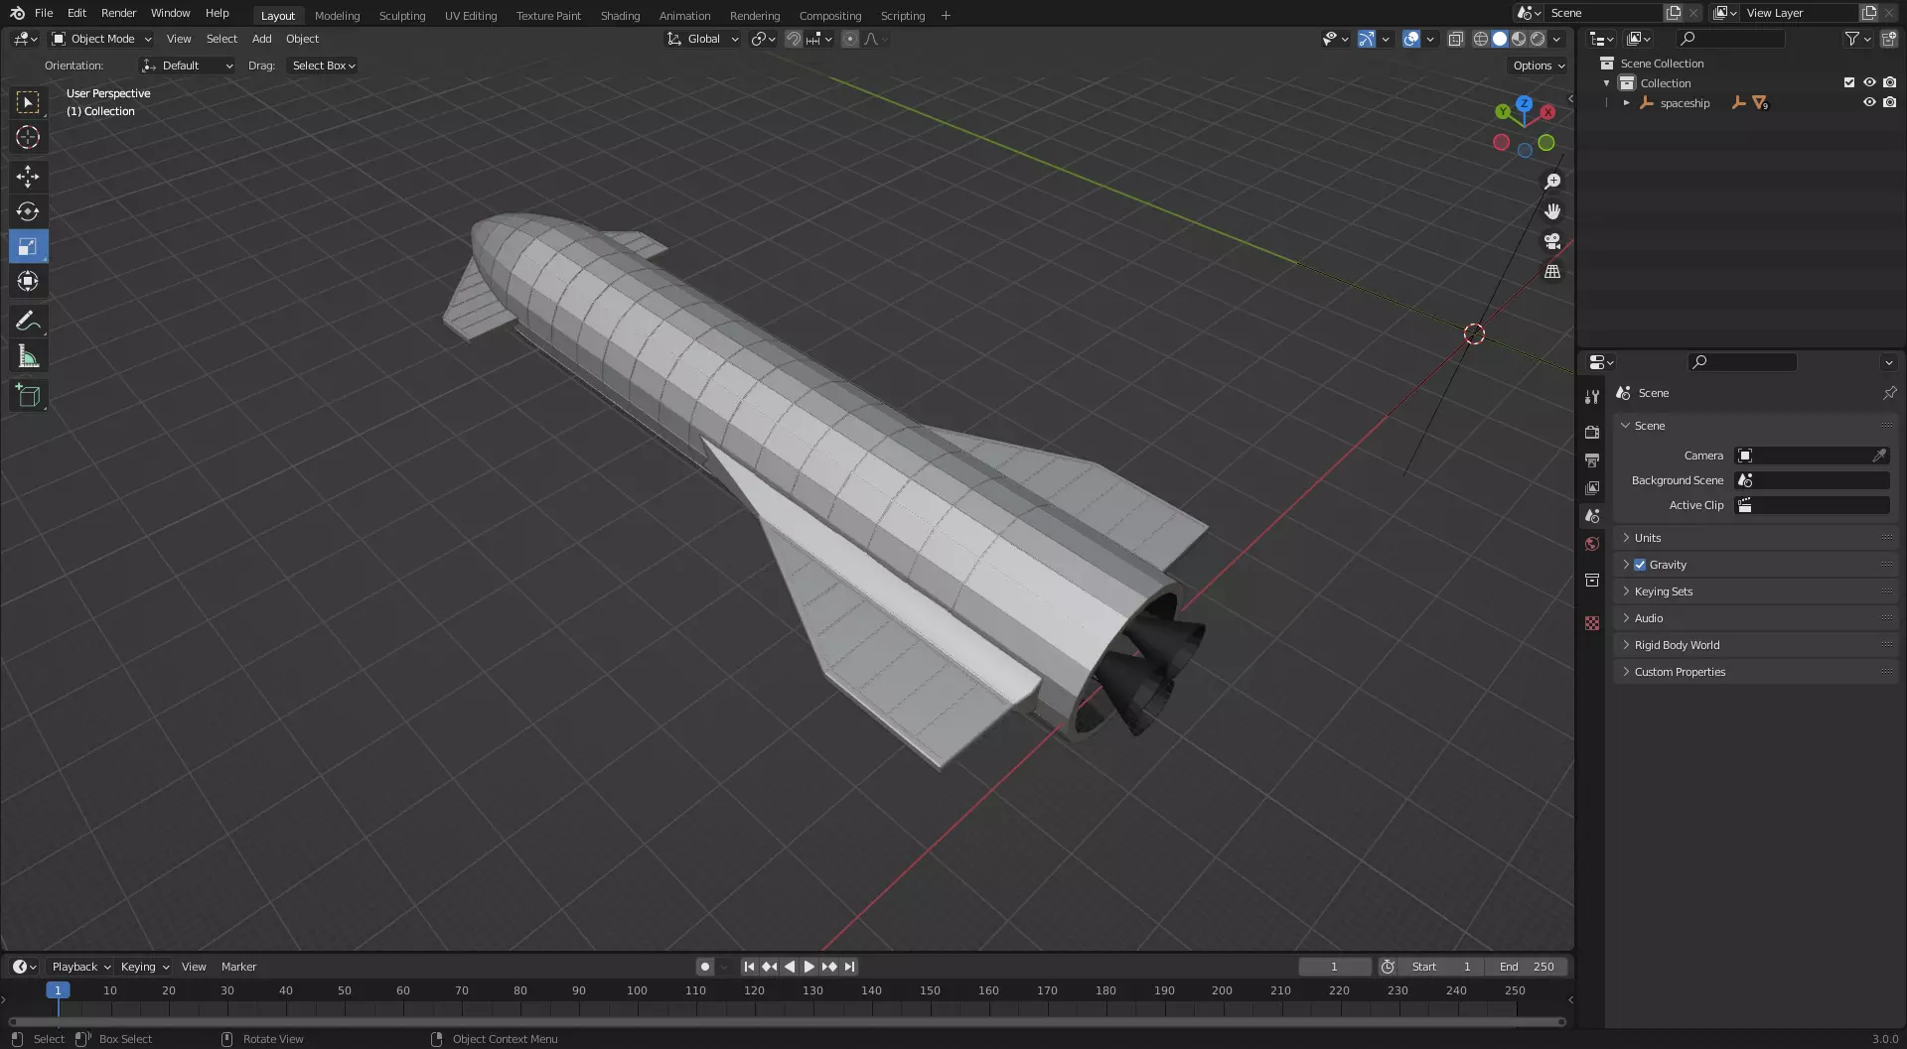1907x1049 pixels.
Task: Open the View Layer properties tab
Action: [x=1592, y=487]
